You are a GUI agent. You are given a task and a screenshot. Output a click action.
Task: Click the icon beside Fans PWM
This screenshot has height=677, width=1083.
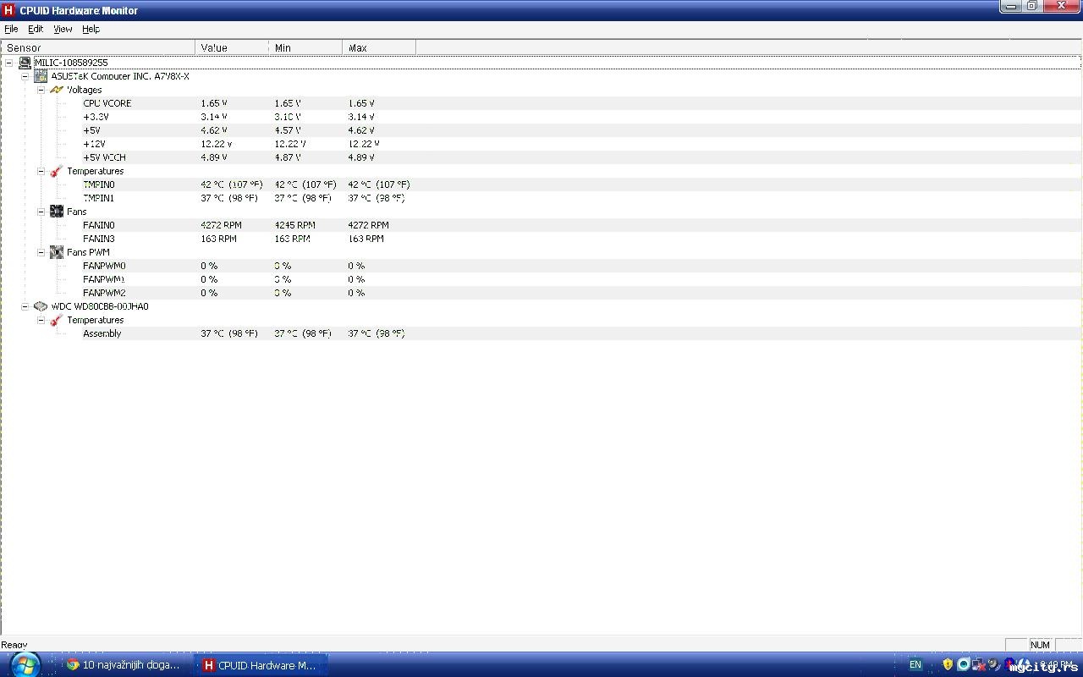tap(57, 252)
